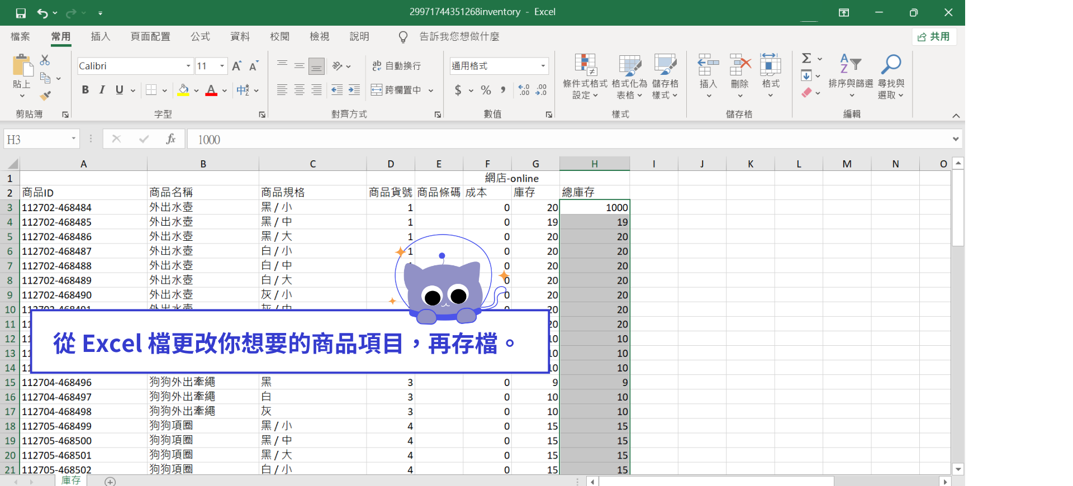The width and height of the screenshot is (1073, 486).
Task: Click the 共用 share button
Action: point(934,37)
